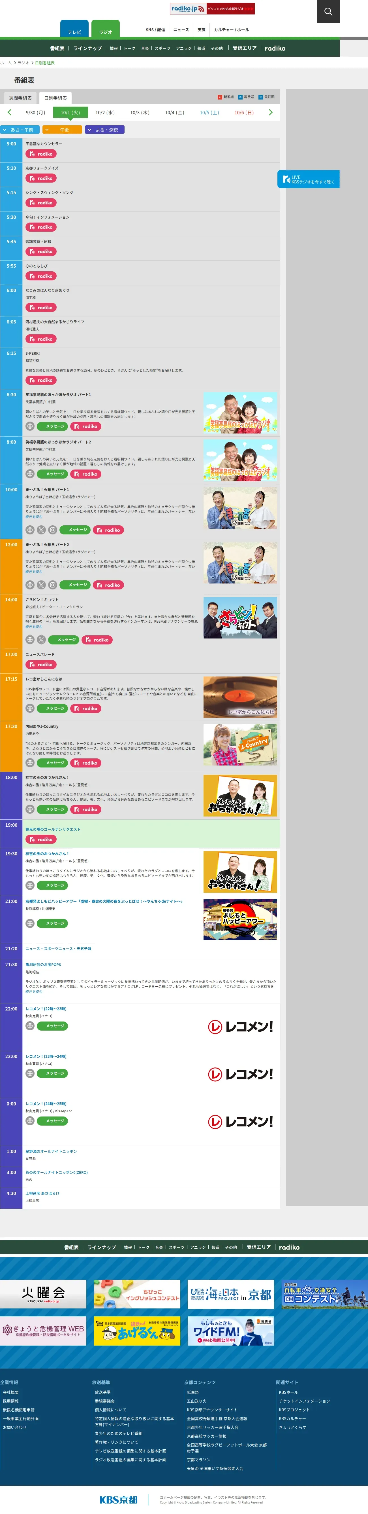368x1514 pixels.
Task: Click よしもとハッピーアワー thumbnail
Action: pos(240,920)
